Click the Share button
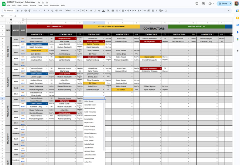 [x=223, y=4]
